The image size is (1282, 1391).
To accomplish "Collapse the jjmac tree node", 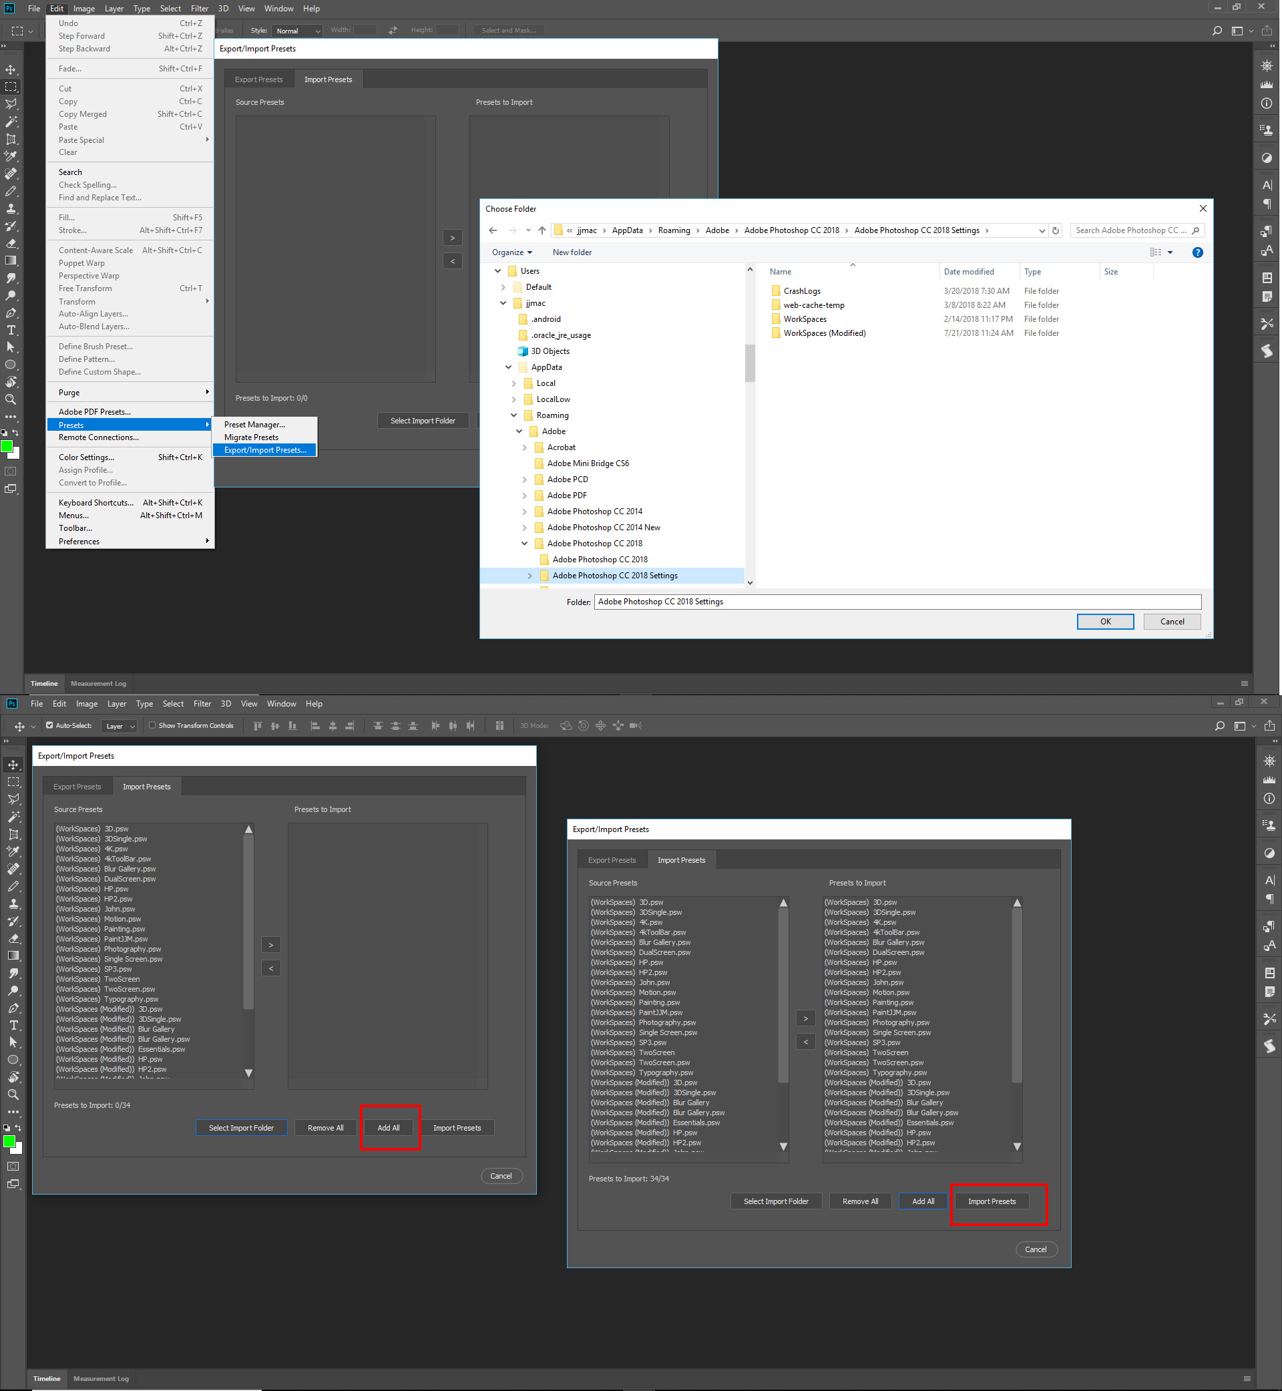I will pyautogui.click(x=503, y=303).
